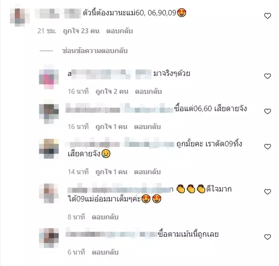Reply to the ซื้อแต่06,60 comment

click(x=147, y=127)
